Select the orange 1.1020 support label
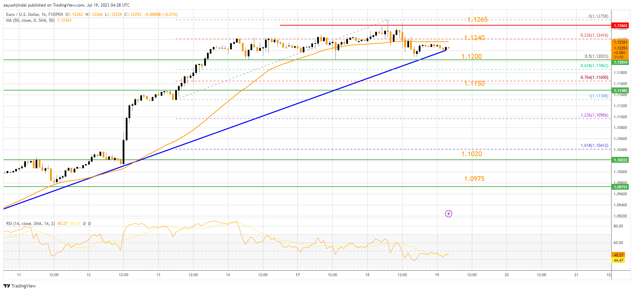 pos(472,154)
